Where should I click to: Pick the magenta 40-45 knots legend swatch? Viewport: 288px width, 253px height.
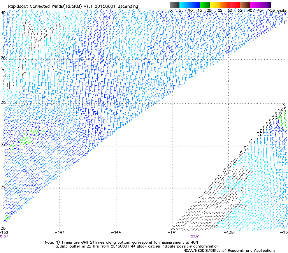click(x=255, y=5)
